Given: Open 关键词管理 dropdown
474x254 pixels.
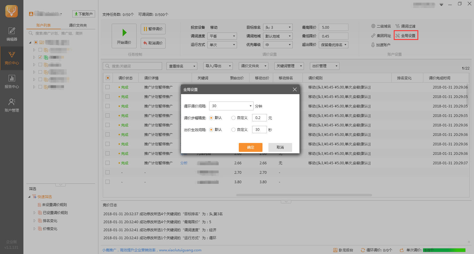Looking at the screenshot, I should pos(289,66).
